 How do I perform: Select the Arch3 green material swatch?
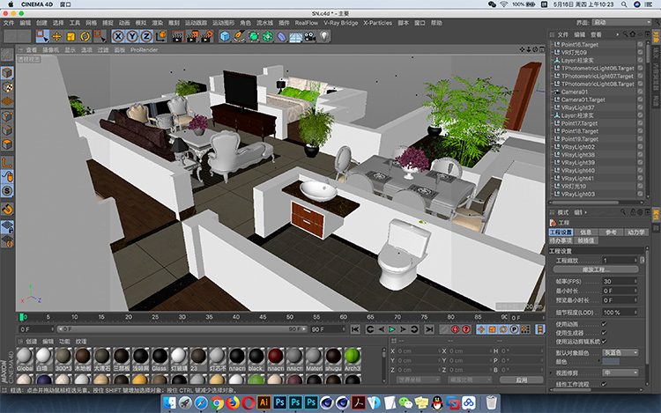[353, 356]
